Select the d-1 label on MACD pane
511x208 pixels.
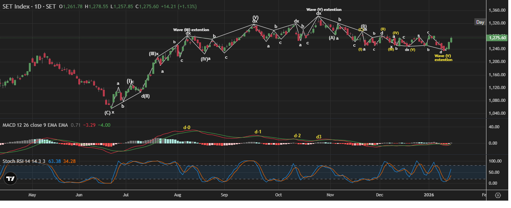pos(258,132)
